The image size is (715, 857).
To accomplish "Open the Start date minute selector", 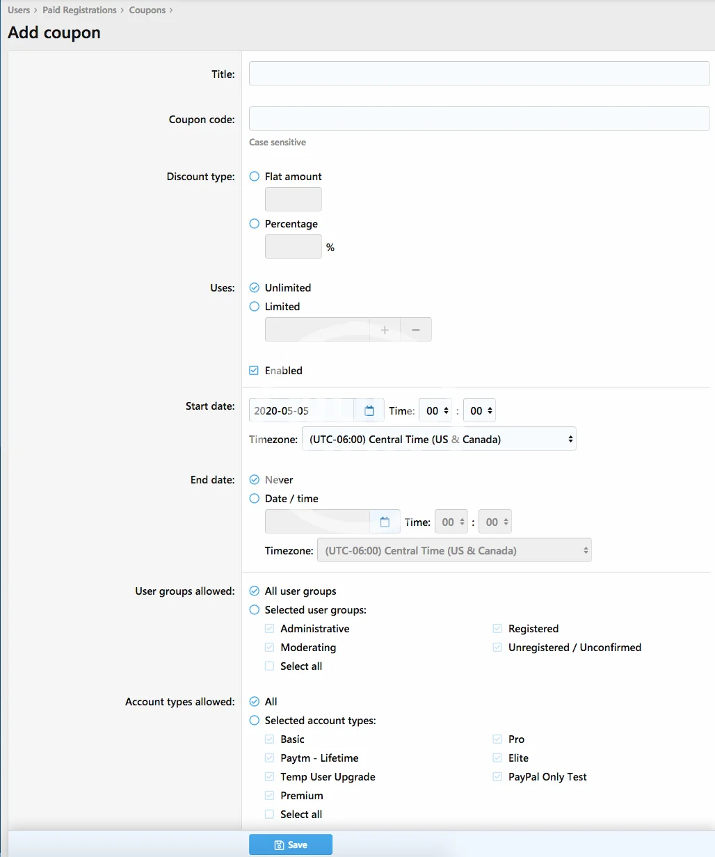I will [479, 411].
